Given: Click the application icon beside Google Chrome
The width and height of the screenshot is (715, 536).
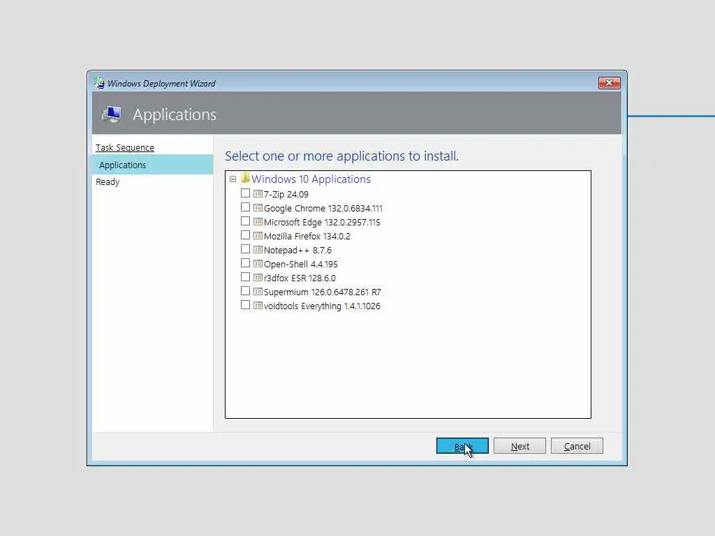Looking at the screenshot, I should click(x=258, y=208).
